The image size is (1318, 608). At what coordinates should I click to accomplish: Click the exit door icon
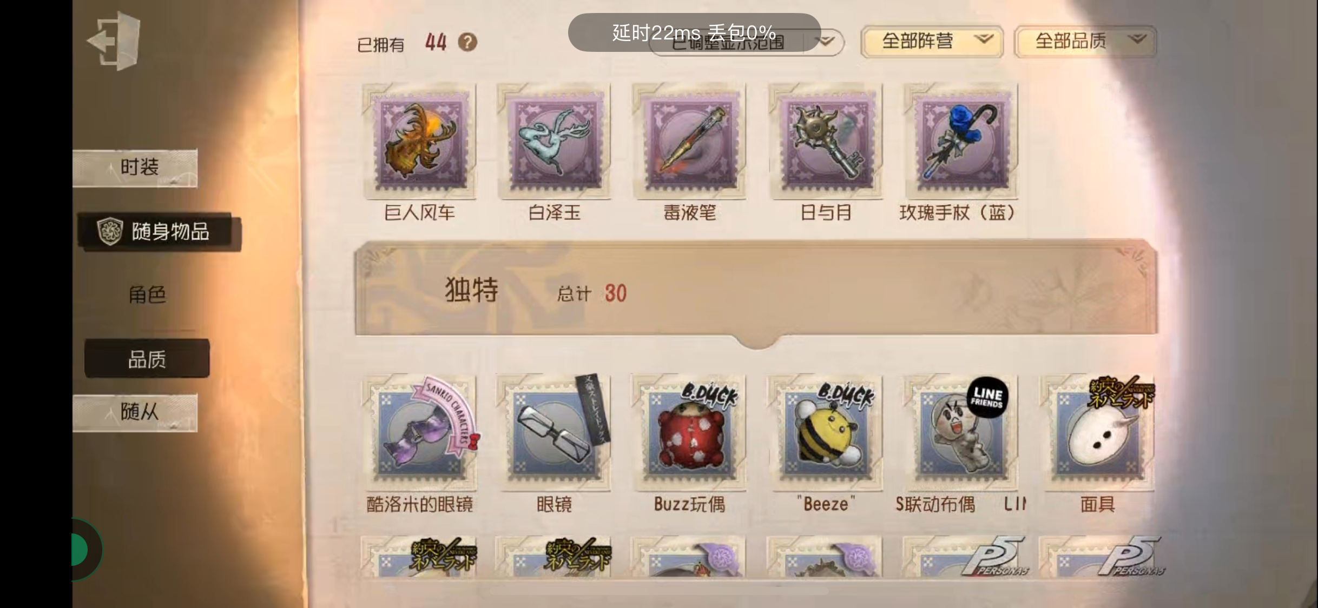[114, 41]
